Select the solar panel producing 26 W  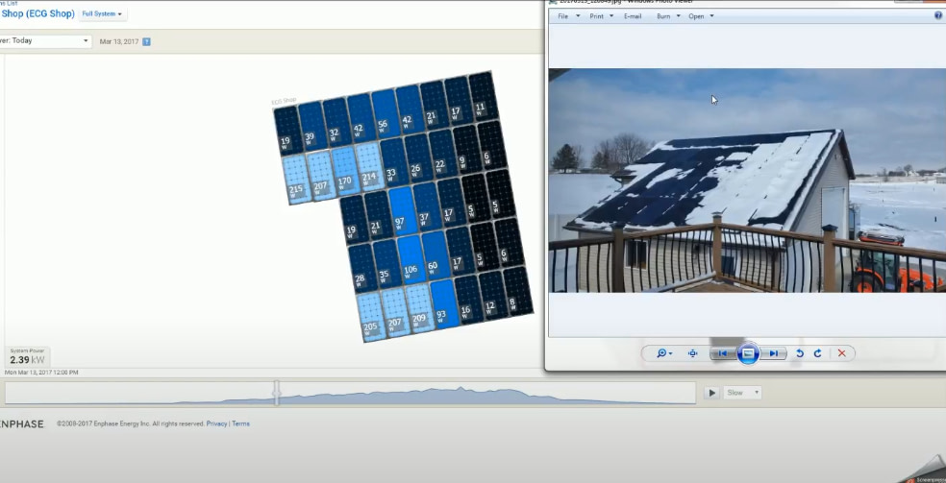[417, 157]
